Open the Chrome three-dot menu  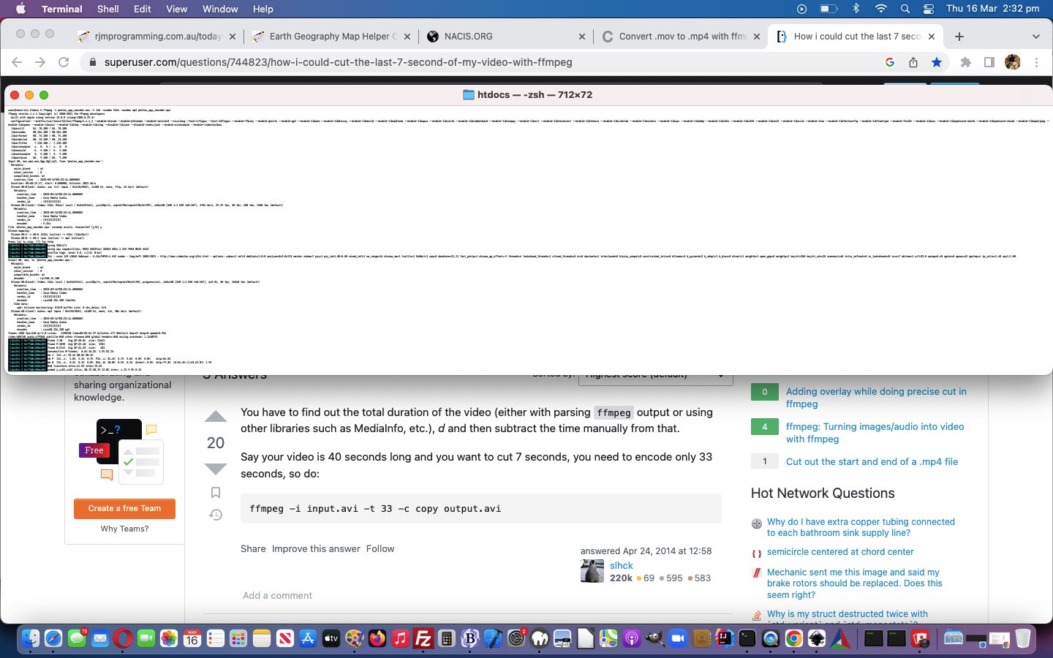click(1036, 62)
